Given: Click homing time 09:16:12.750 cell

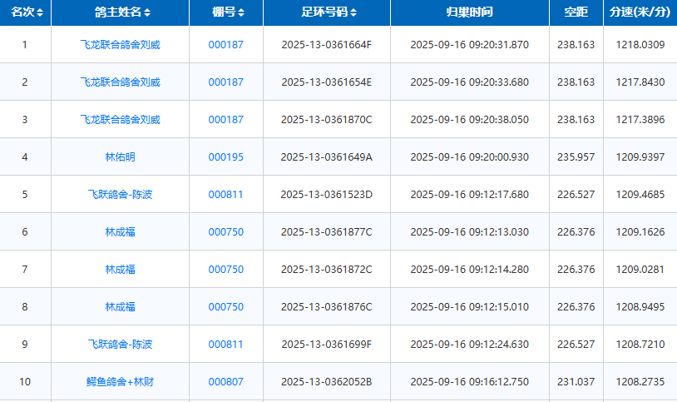Looking at the screenshot, I should 469,382.
